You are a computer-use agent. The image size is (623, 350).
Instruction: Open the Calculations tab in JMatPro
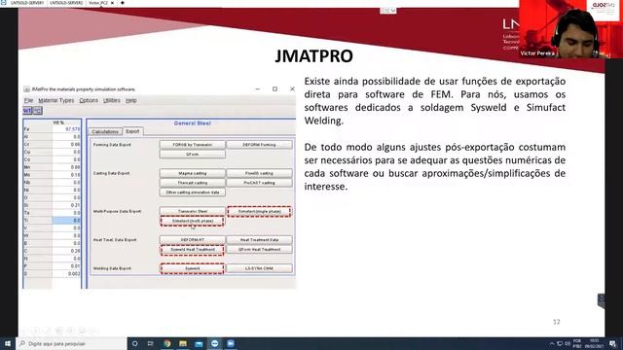tap(105, 131)
